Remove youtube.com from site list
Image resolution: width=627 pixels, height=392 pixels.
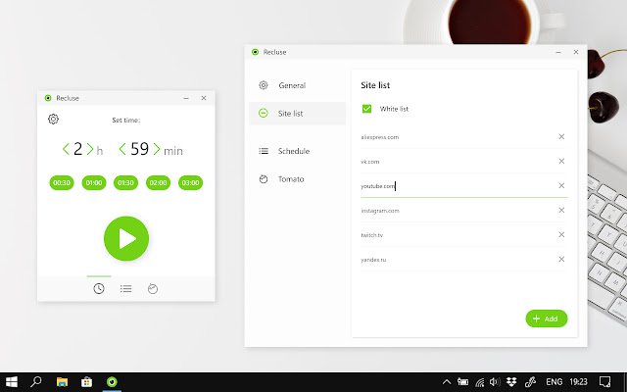pyautogui.click(x=561, y=185)
